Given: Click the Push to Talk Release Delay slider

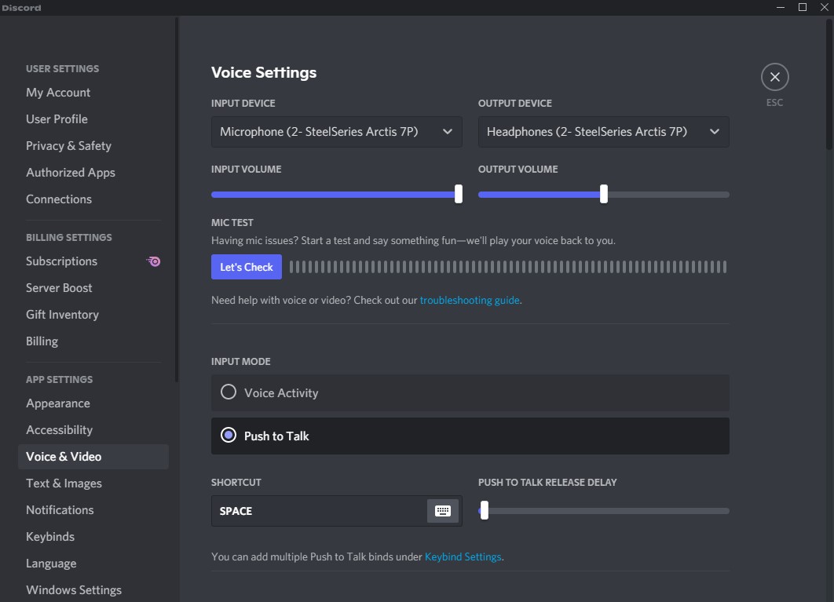Looking at the screenshot, I should pyautogui.click(x=484, y=510).
